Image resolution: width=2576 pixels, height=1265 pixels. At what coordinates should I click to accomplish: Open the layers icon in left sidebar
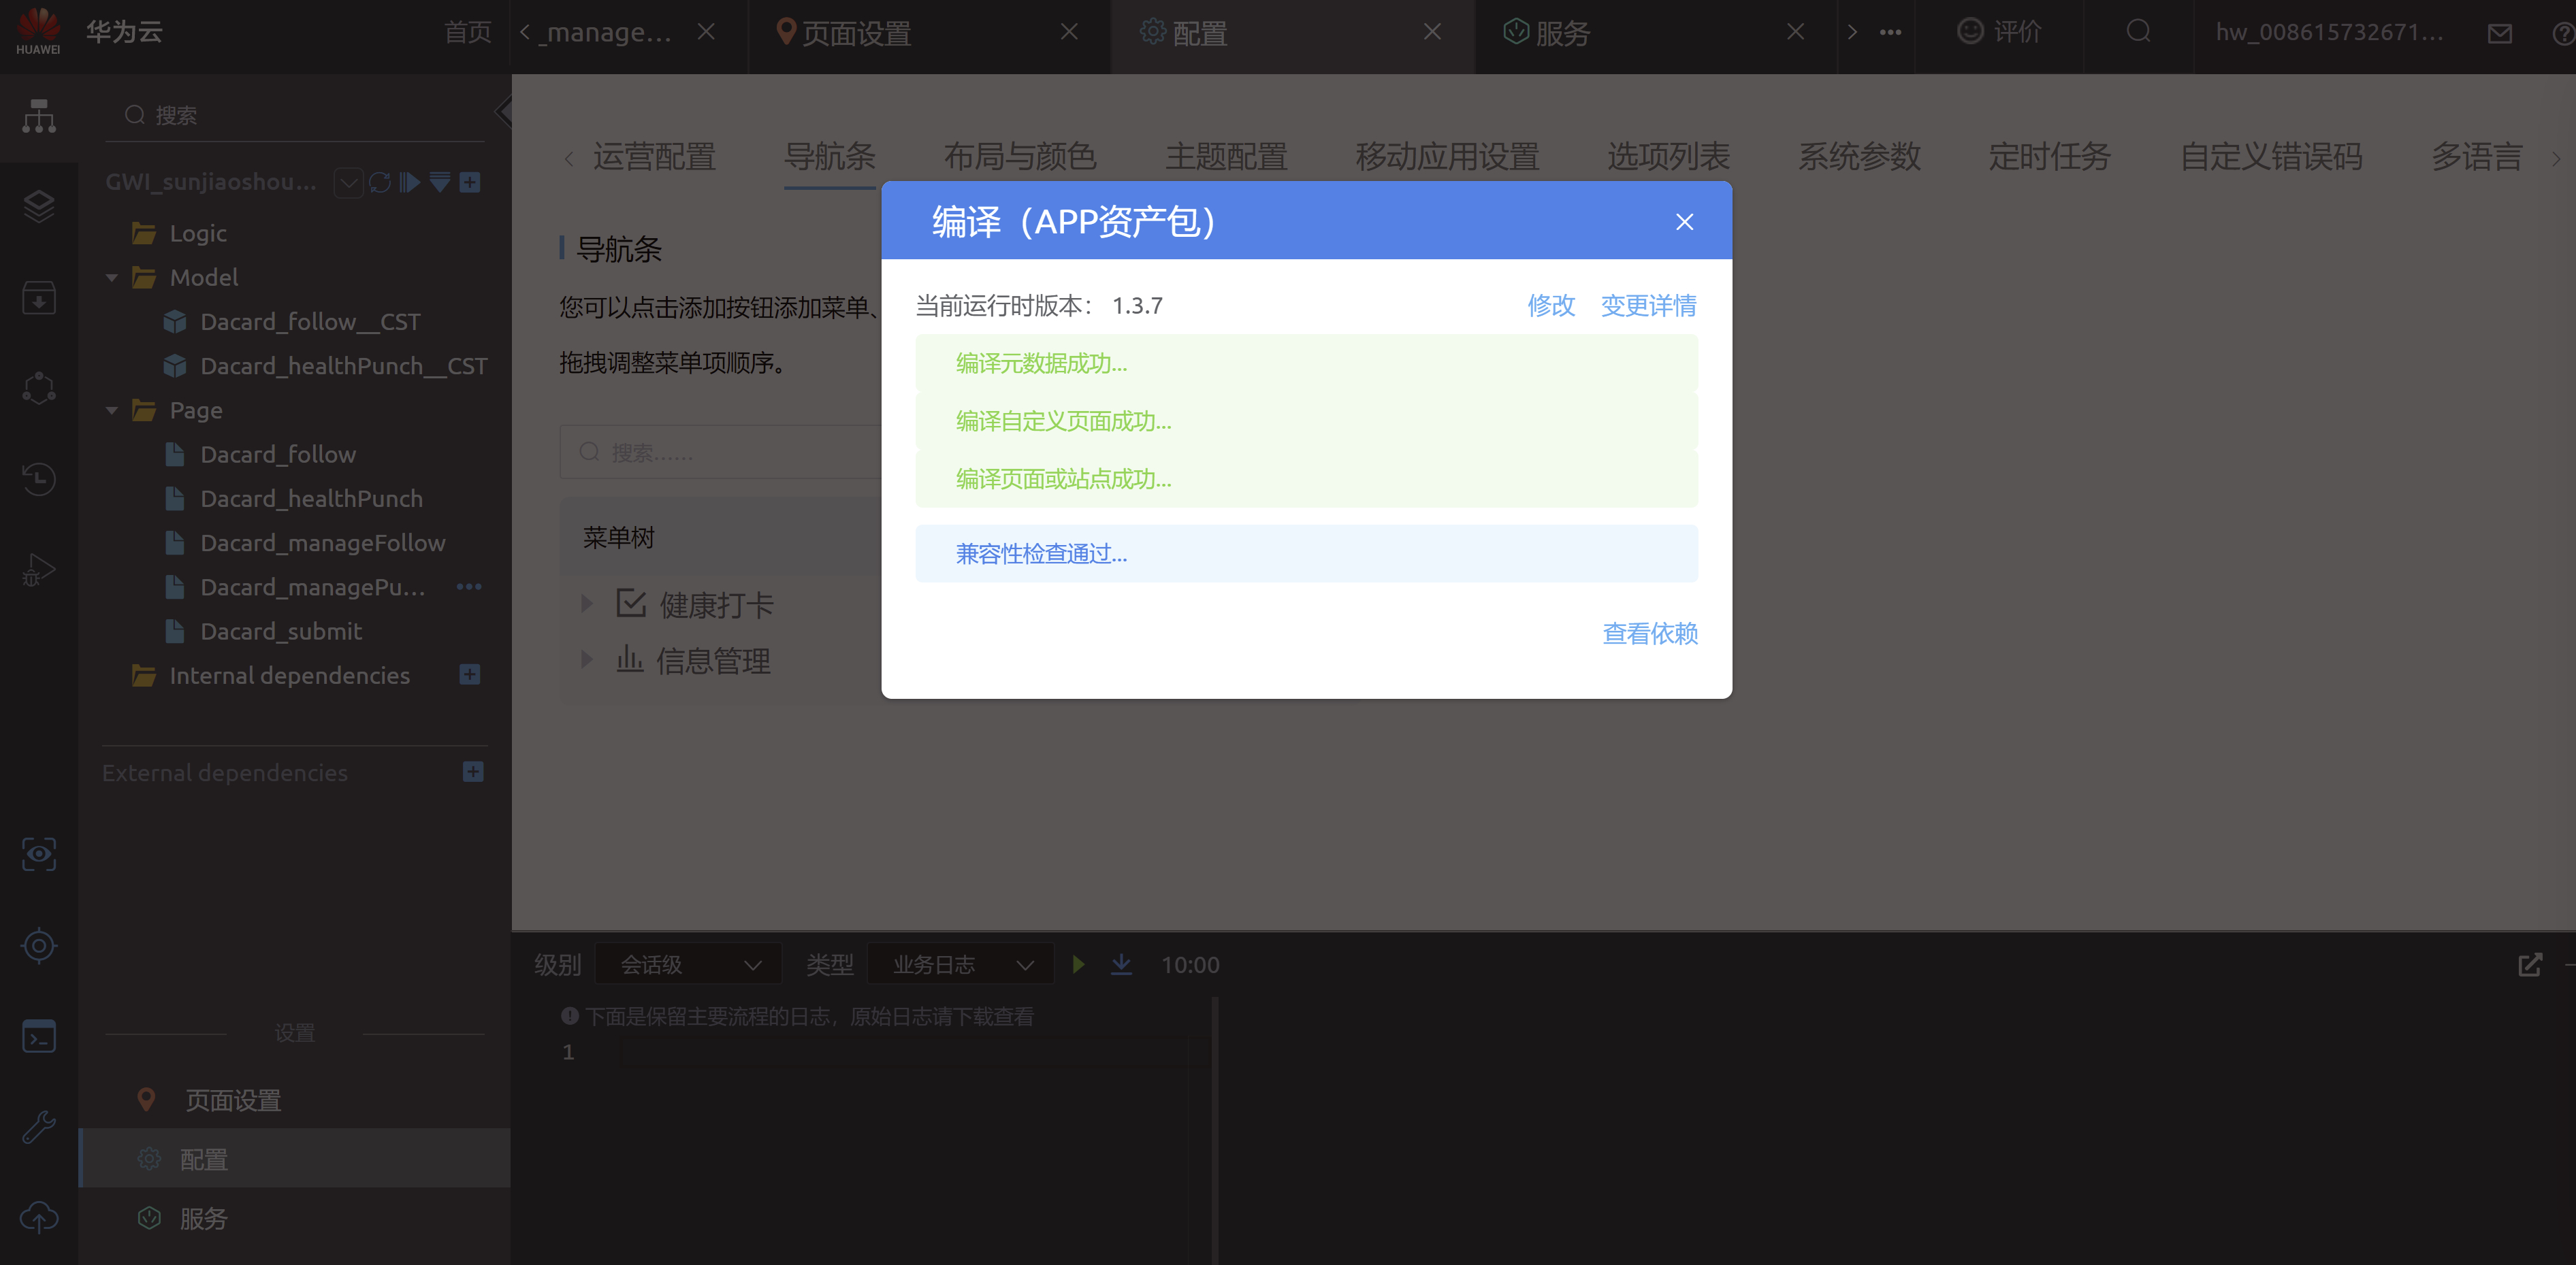[39, 207]
